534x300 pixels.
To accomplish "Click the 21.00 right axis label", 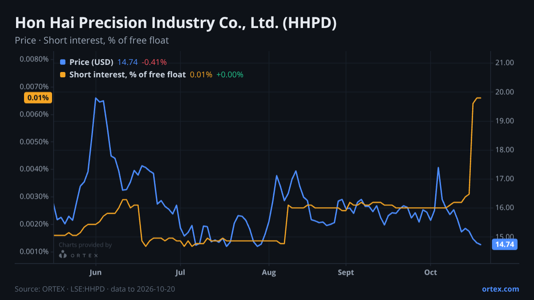I will 505,63.
